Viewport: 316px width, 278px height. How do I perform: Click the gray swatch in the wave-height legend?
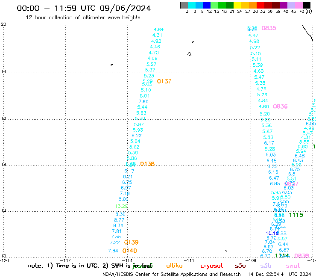point(184,5)
